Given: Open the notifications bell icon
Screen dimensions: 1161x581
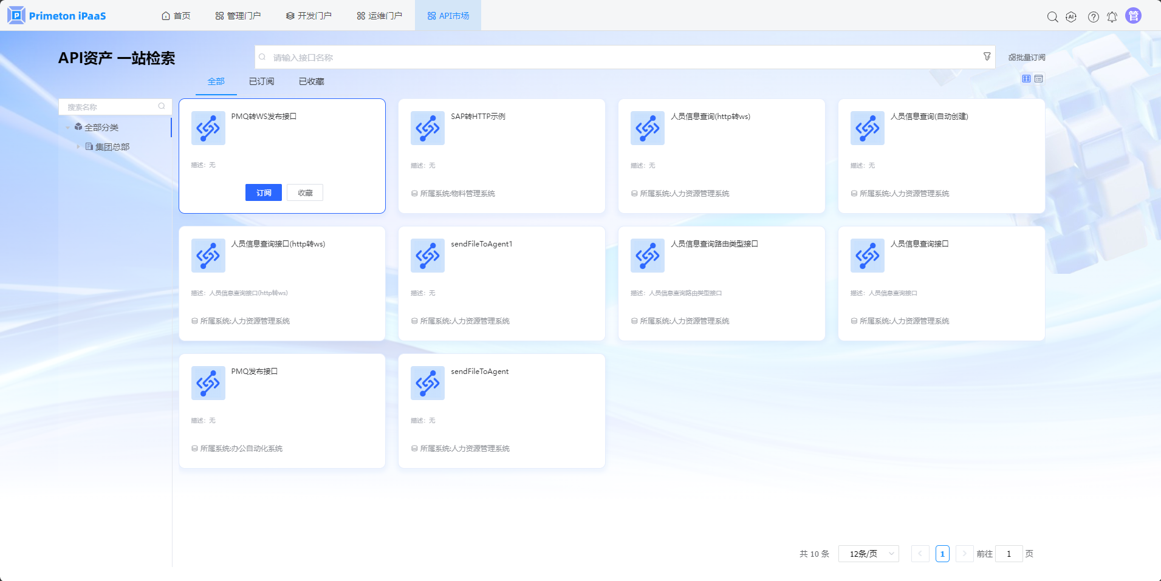Looking at the screenshot, I should 1112,17.
